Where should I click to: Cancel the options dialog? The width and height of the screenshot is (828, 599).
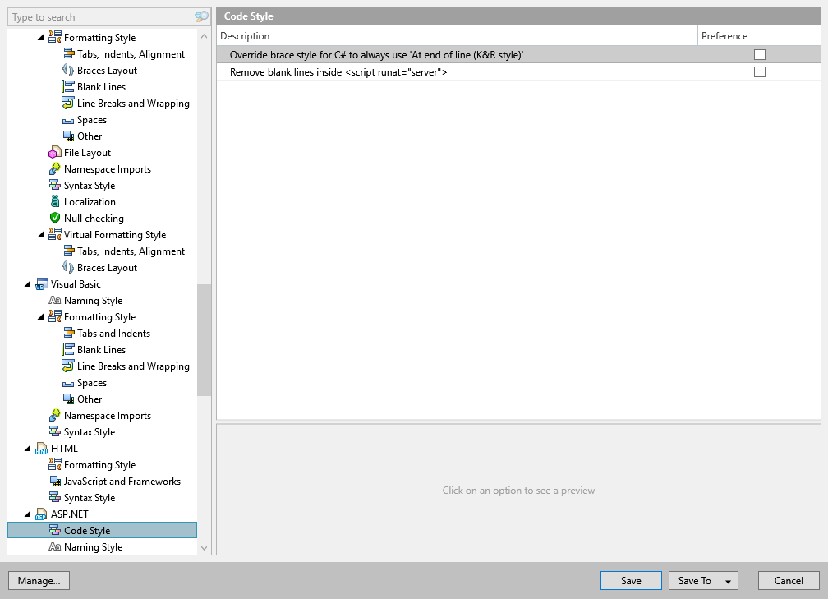[789, 580]
